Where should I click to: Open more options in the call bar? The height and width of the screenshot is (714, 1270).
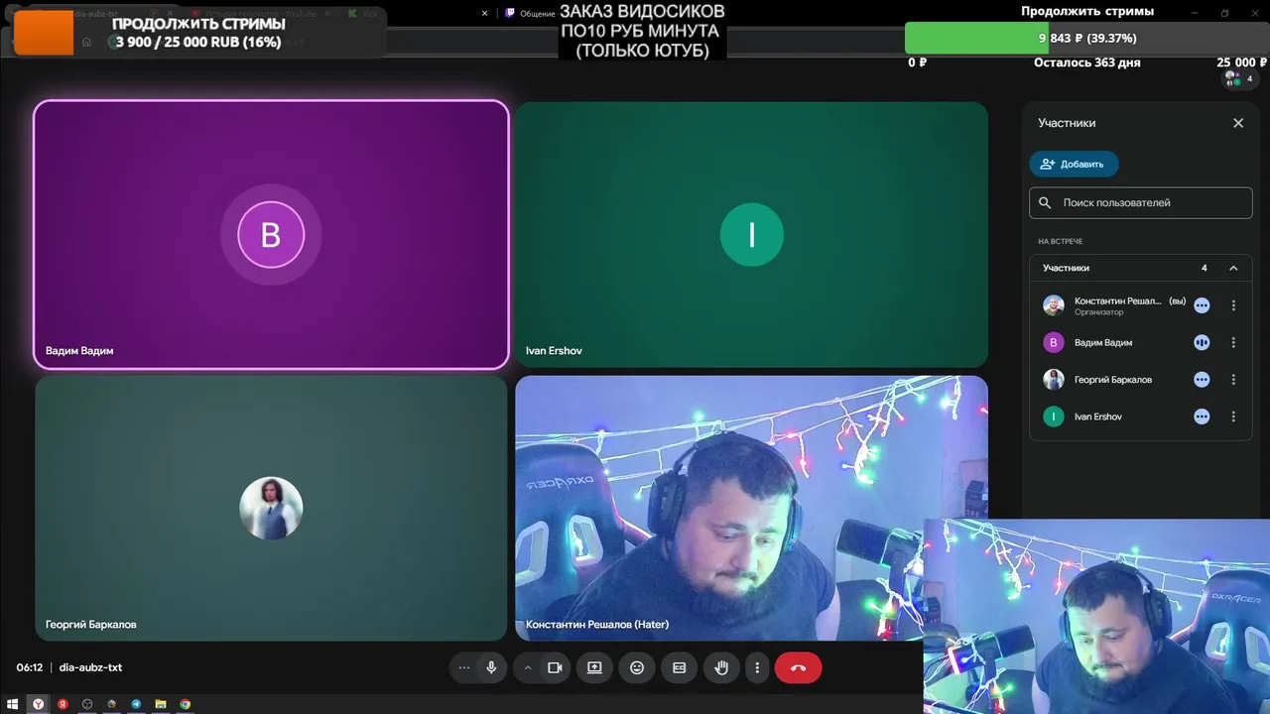(x=757, y=667)
